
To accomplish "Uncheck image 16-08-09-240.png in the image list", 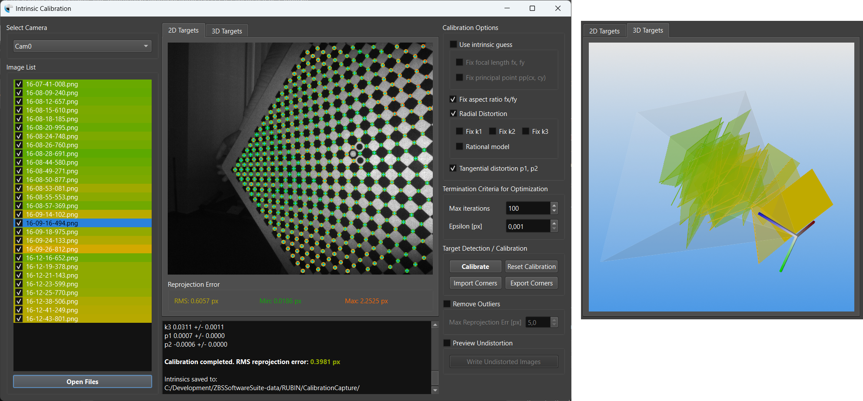I will click(x=19, y=93).
